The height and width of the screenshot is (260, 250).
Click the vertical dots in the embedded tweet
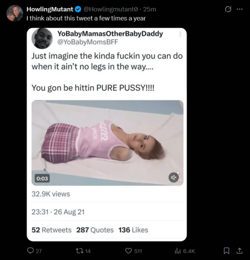point(180,34)
